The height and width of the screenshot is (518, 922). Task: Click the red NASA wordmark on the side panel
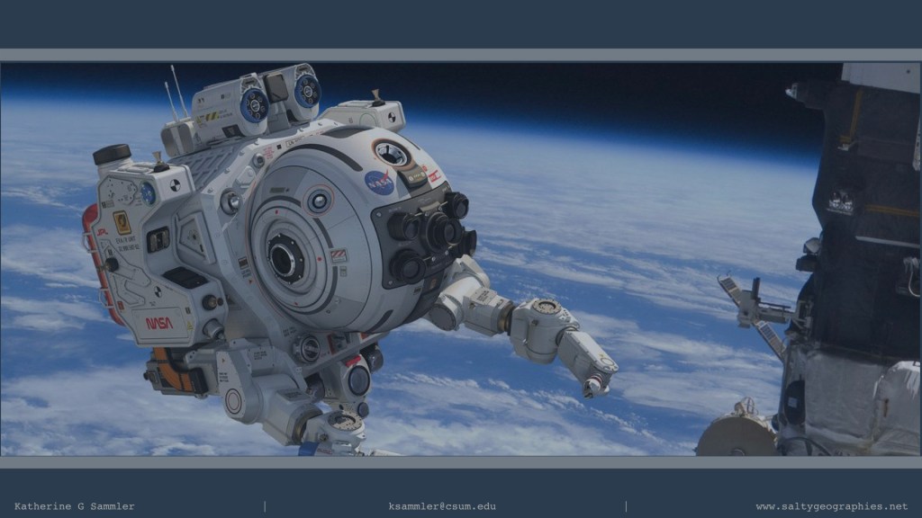pyautogui.click(x=158, y=322)
